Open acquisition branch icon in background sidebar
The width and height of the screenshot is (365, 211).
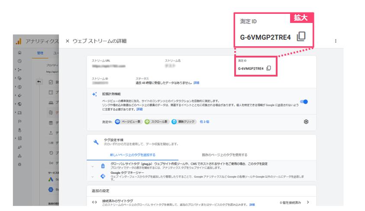coord(19,70)
